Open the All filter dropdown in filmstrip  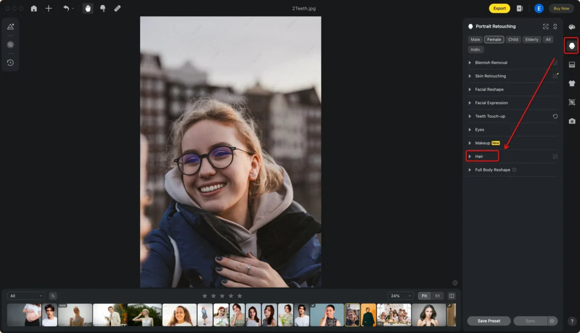[26, 296]
